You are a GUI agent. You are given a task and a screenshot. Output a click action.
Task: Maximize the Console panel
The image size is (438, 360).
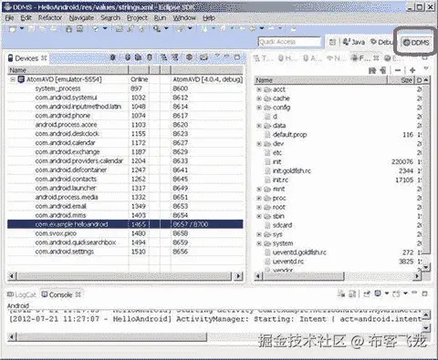pos(424,293)
